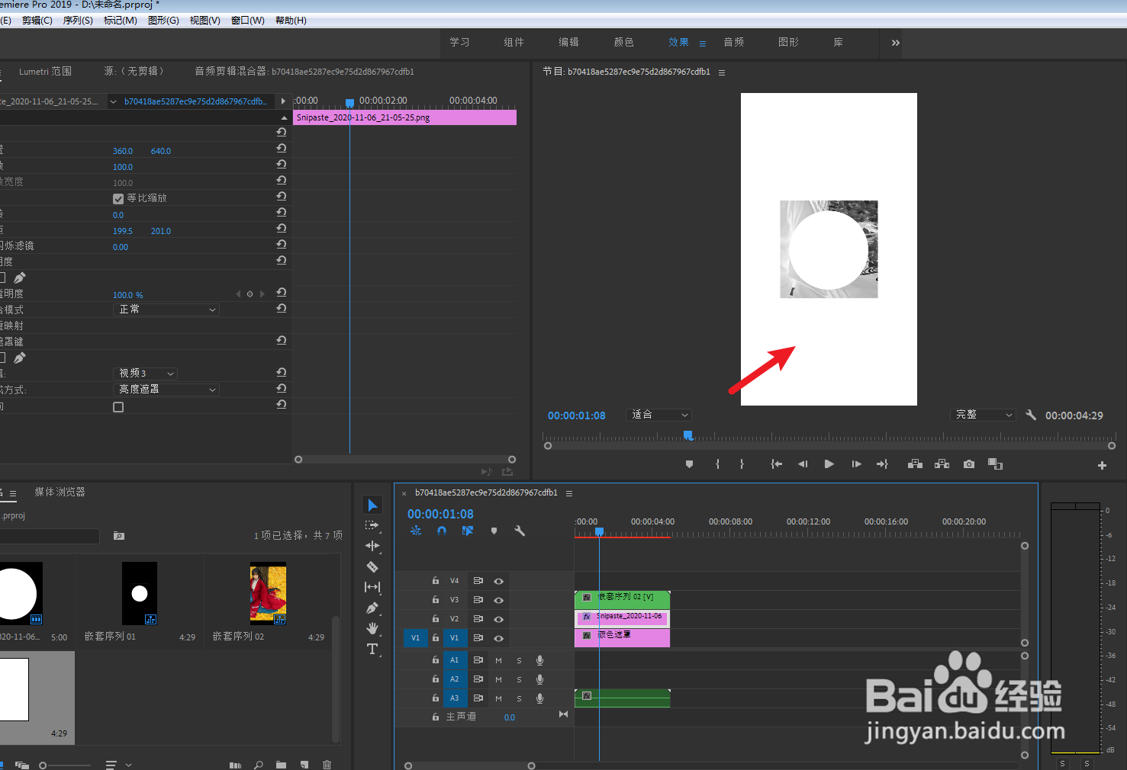
Task: Switch to 编辑 workspace tab
Action: pyautogui.click(x=568, y=43)
